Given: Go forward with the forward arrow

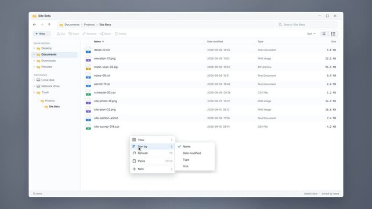Looking at the screenshot, I should pyautogui.click(x=42, y=24).
